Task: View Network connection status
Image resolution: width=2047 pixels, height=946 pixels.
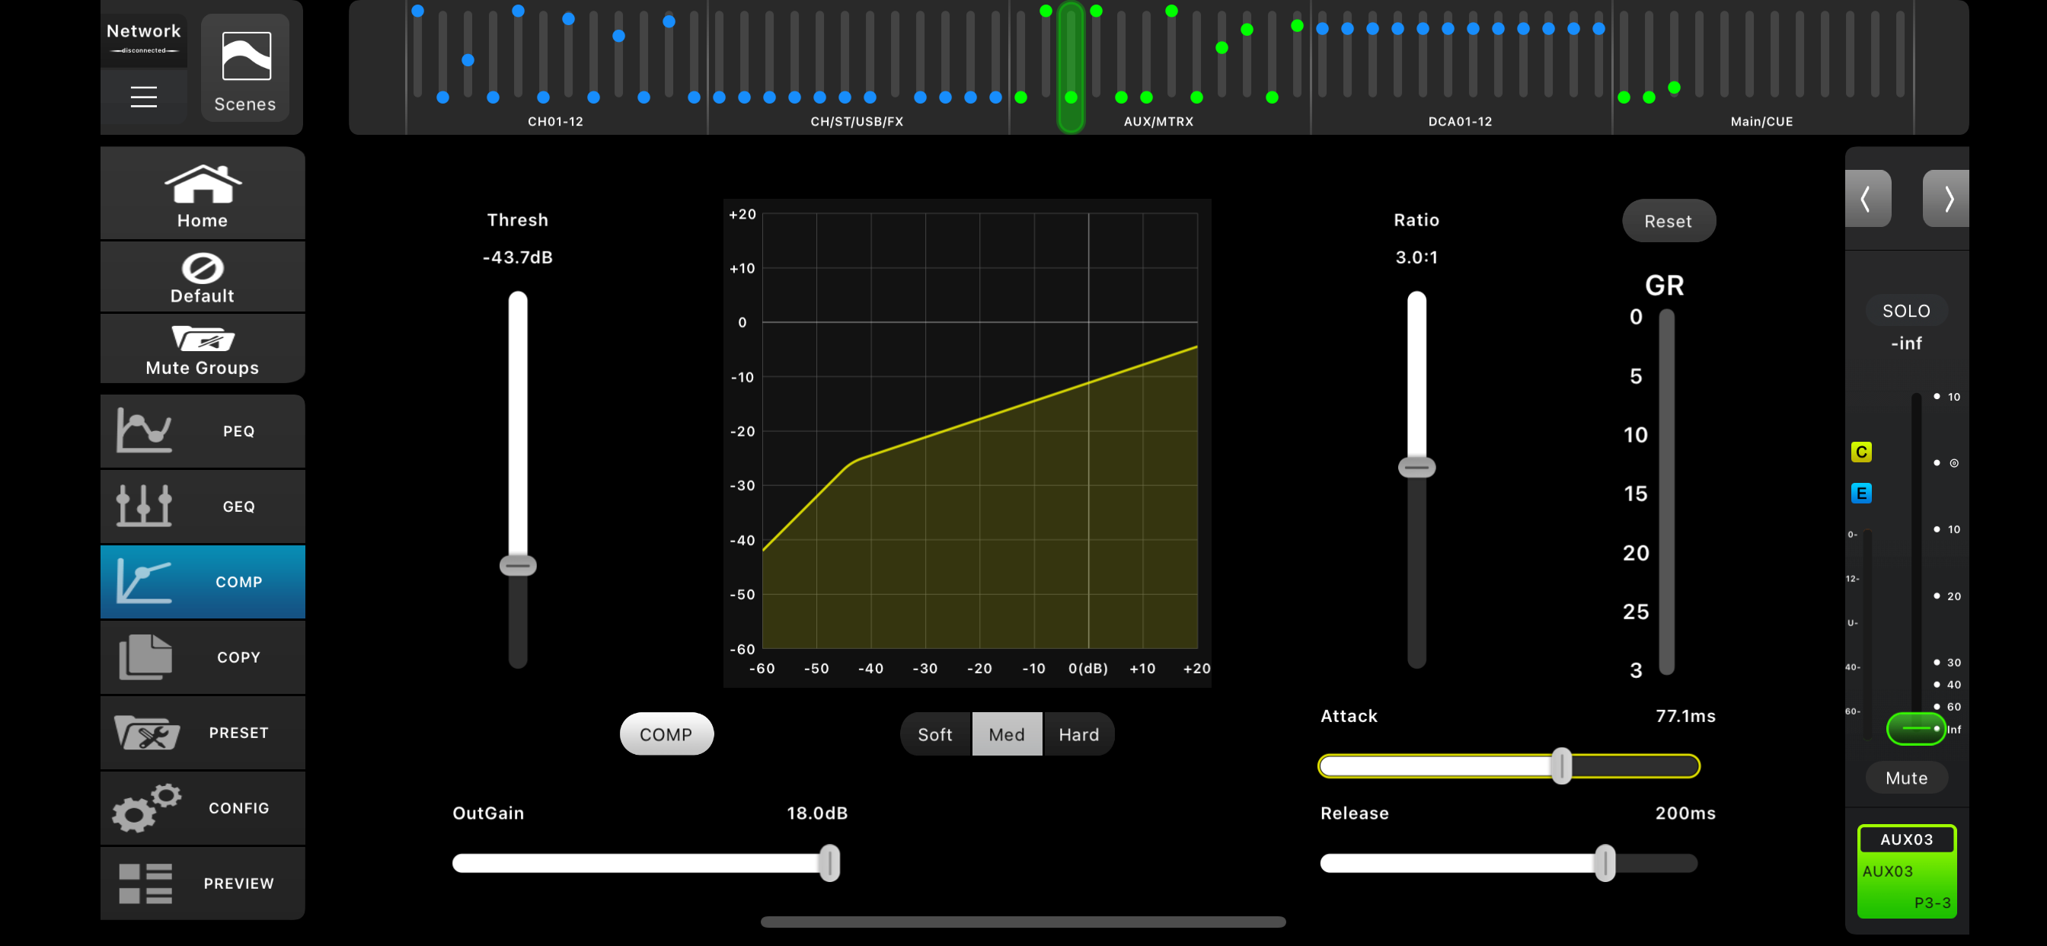Action: 144,38
